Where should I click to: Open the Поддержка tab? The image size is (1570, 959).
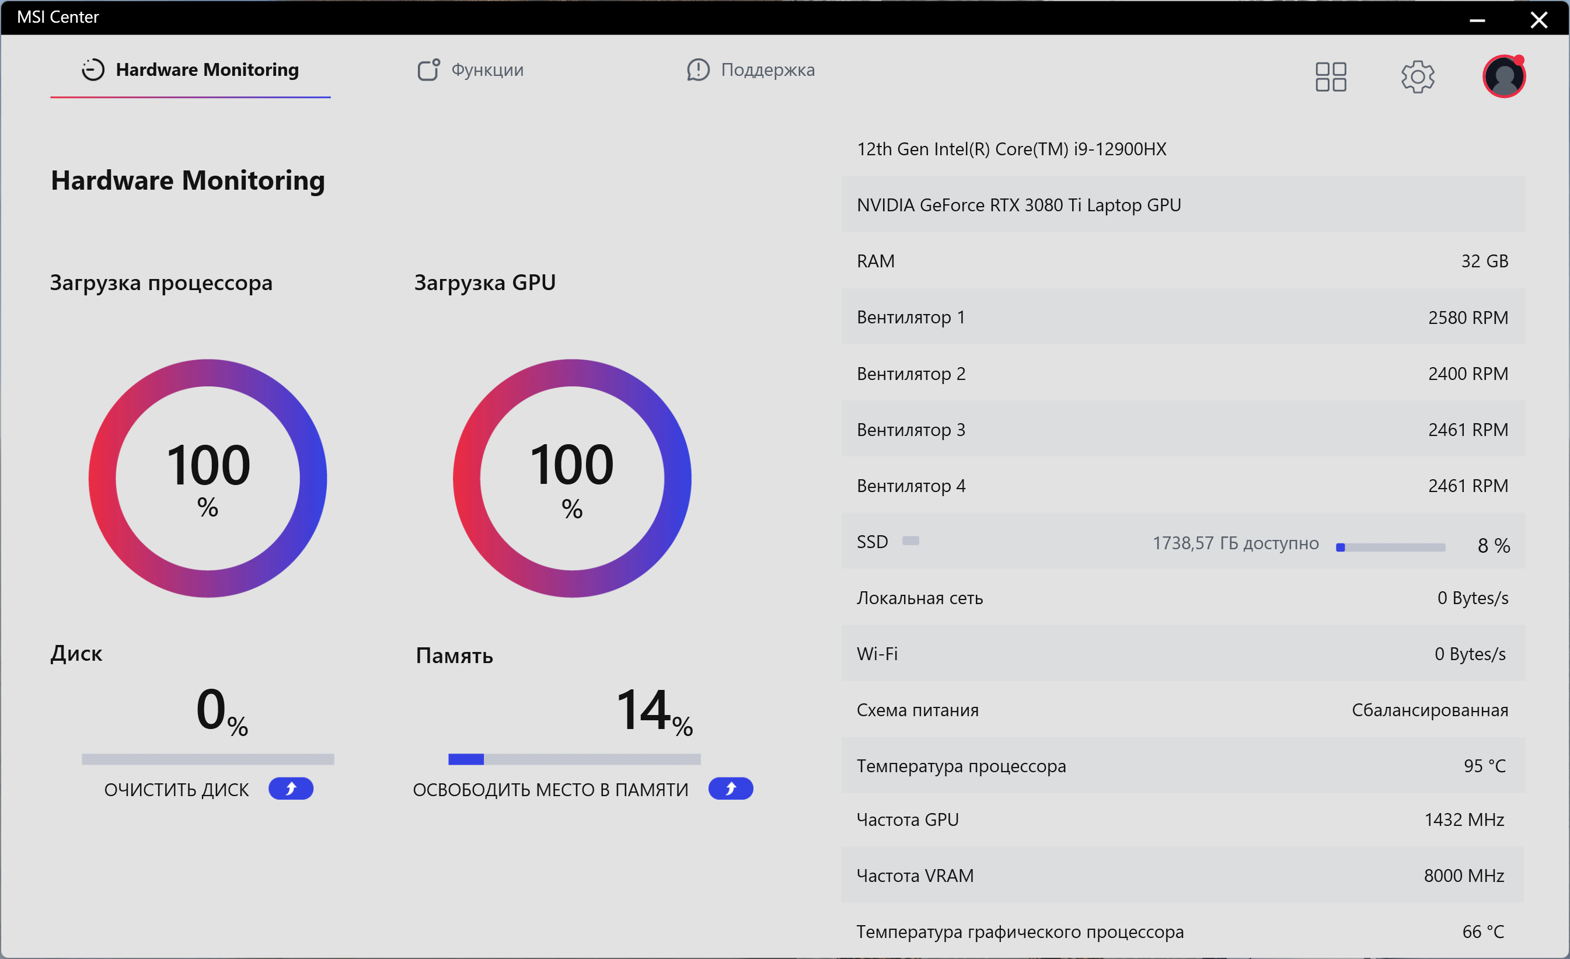coord(767,69)
